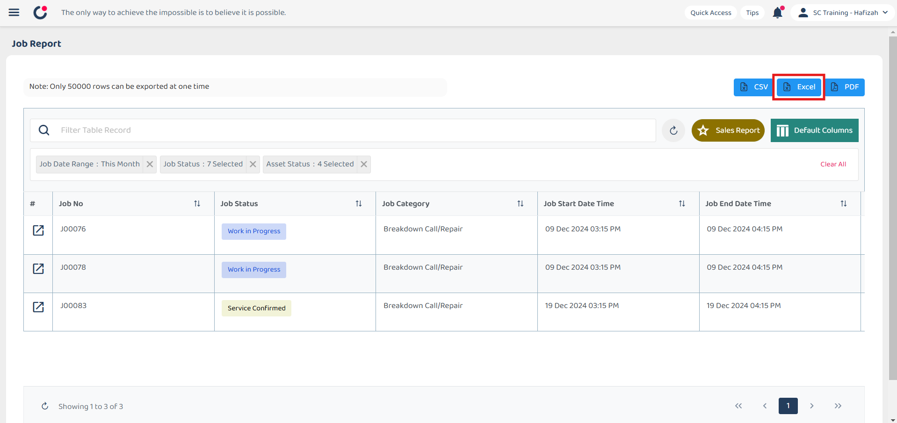Open job J00078 via open-in-new icon
Image resolution: width=897 pixels, height=423 pixels.
click(38, 269)
